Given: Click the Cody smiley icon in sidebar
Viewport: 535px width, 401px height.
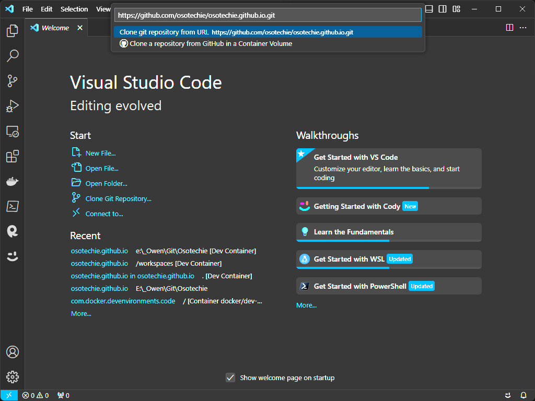Looking at the screenshot, I should tap(12, 256).
